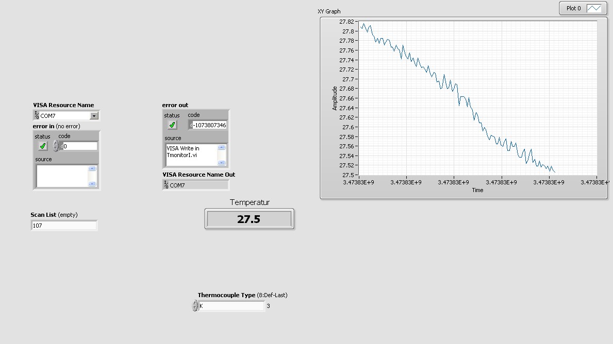Click the 27.82 y-axis maximum value
Viewport: 613px width, 344px height.
tap(346, 22)
